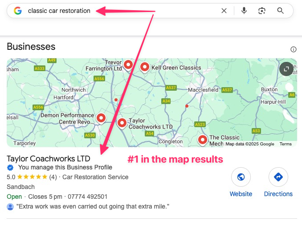Open the Taylor Coachworks LTD listing title
Image resolution: width=302 pixels, height=225 pixels.
pos(49,159)
